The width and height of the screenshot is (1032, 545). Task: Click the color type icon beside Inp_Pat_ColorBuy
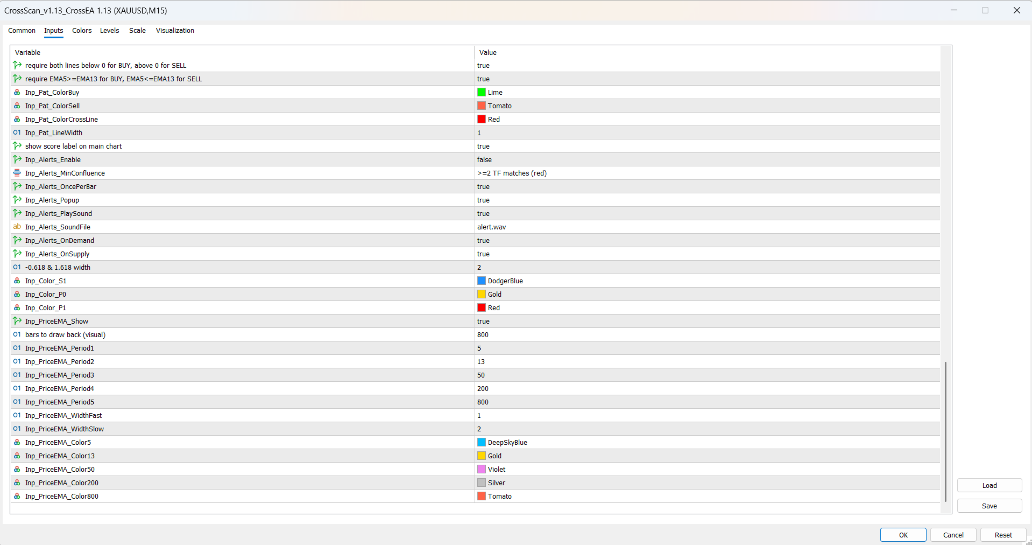tap(17, 92)
